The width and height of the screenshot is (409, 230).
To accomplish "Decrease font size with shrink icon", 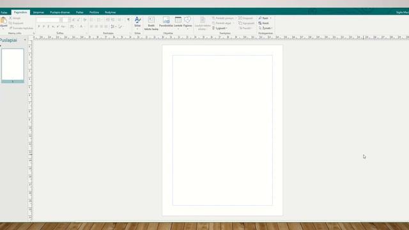I will [x=78, y=20].
